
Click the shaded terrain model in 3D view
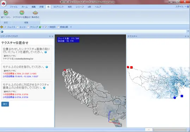[94, 98]
